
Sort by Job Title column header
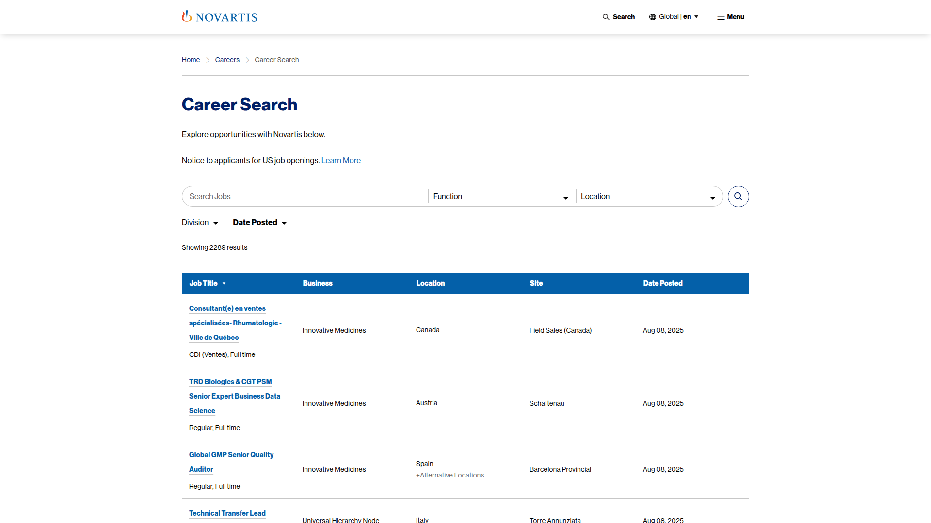208,283
